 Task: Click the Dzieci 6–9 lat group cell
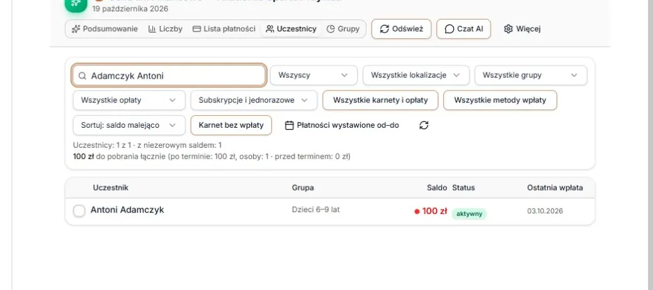tap(315, 209)
